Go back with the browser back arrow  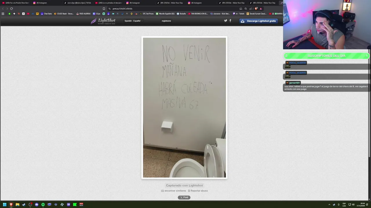[x=3, y=9]
